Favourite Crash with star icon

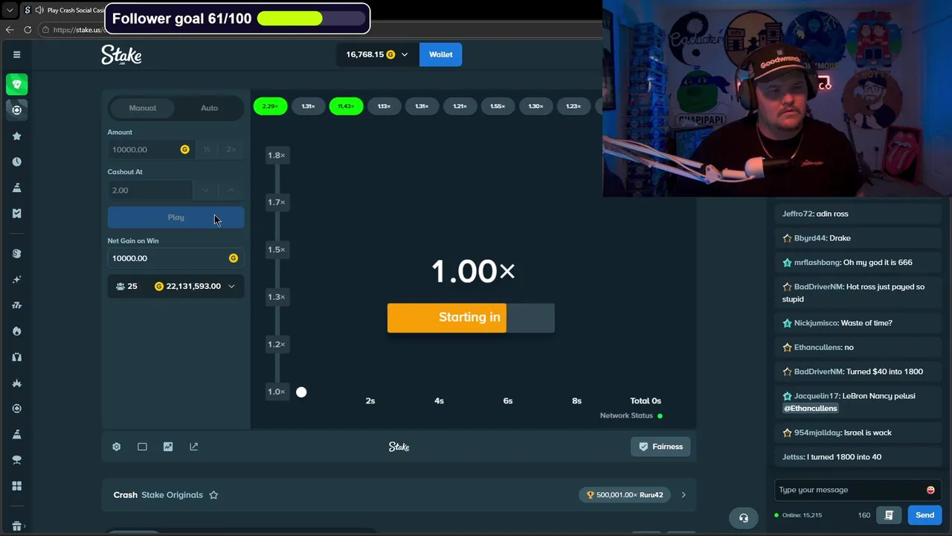(x=213, y=495)
